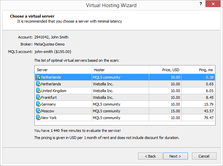Select the Moscow server row

point(125,111)
